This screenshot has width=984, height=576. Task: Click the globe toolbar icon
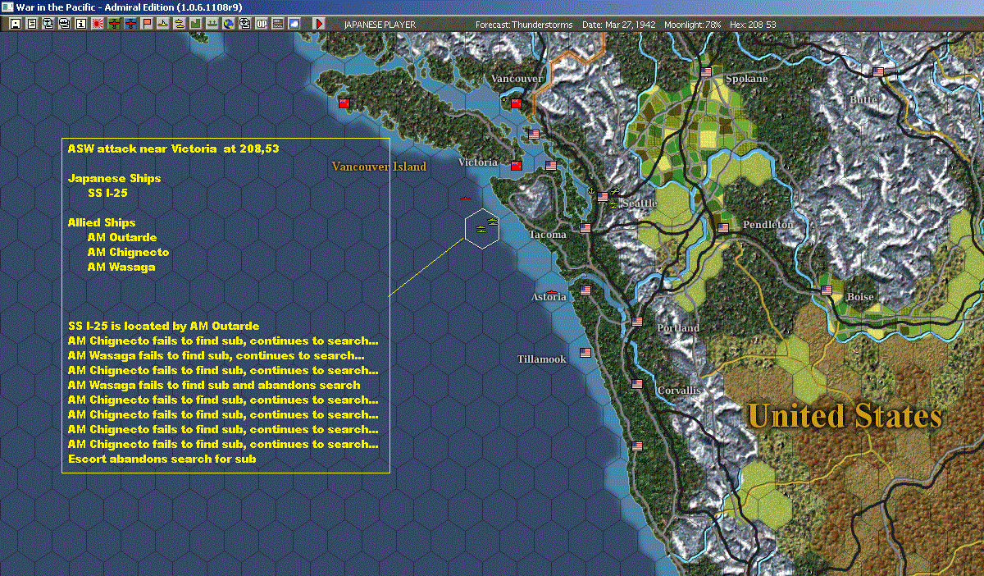click(229, 24)
